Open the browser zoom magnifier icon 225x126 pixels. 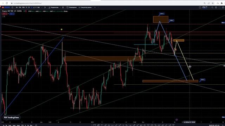pos(205,3)
